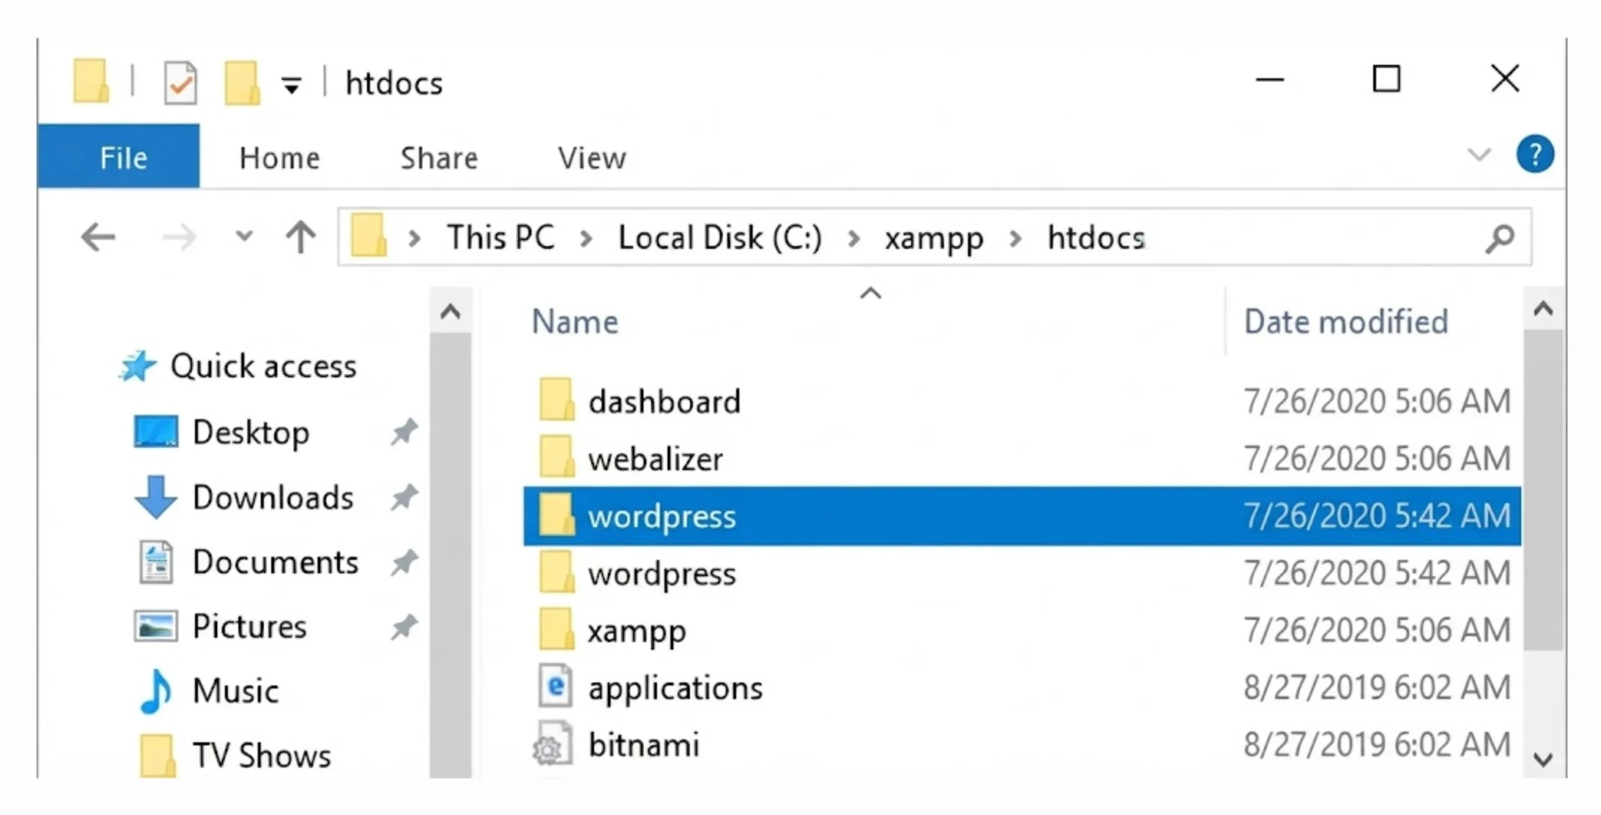Click the applications Internet Explorer file icon

555,686
